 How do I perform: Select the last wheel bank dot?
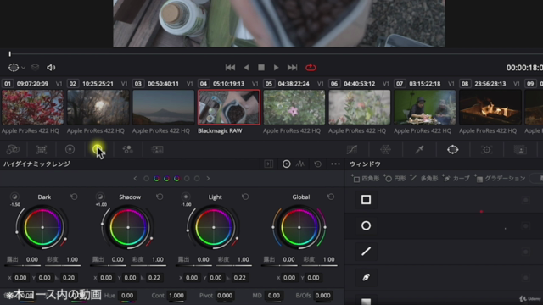(x=197, y=179)
